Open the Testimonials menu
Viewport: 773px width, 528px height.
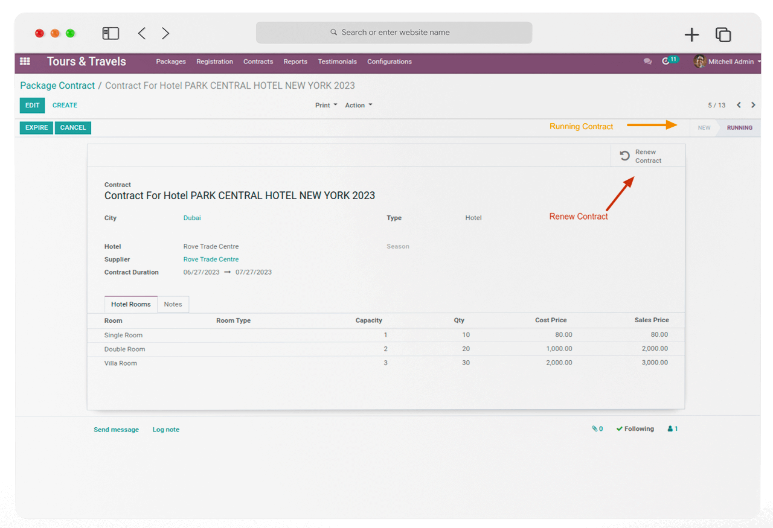pos(337,62)
